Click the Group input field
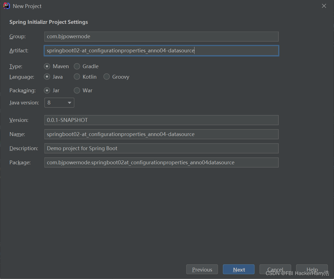 (x=161, y=36)
